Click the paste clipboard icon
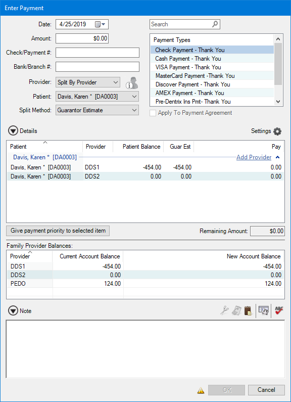This screenshot has height=402, width=291. [x=248, y=310]
